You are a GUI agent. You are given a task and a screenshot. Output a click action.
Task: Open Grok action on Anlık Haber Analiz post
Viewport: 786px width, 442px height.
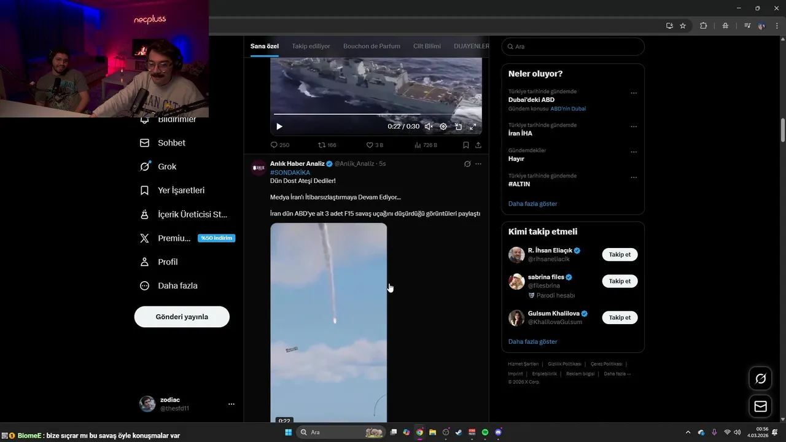pos(467,164)
